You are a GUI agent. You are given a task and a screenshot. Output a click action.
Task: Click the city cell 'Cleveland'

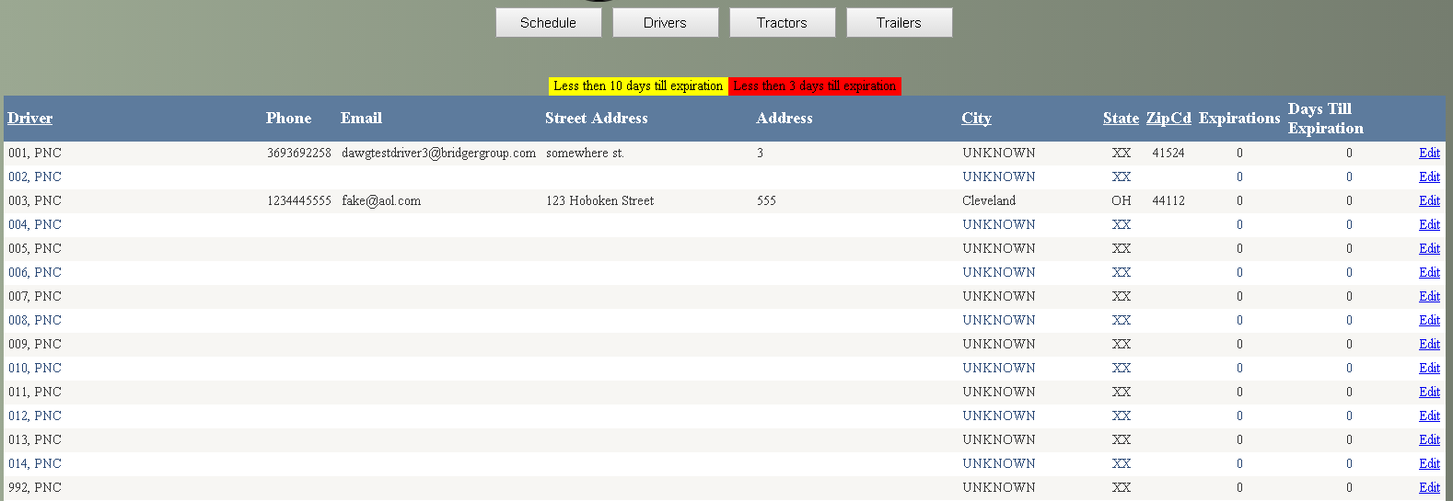pos(989,200)
